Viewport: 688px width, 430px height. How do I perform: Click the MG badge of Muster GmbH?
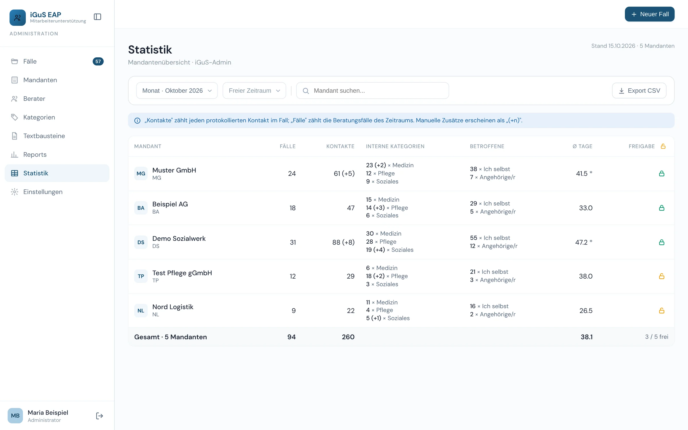[141, 173]
